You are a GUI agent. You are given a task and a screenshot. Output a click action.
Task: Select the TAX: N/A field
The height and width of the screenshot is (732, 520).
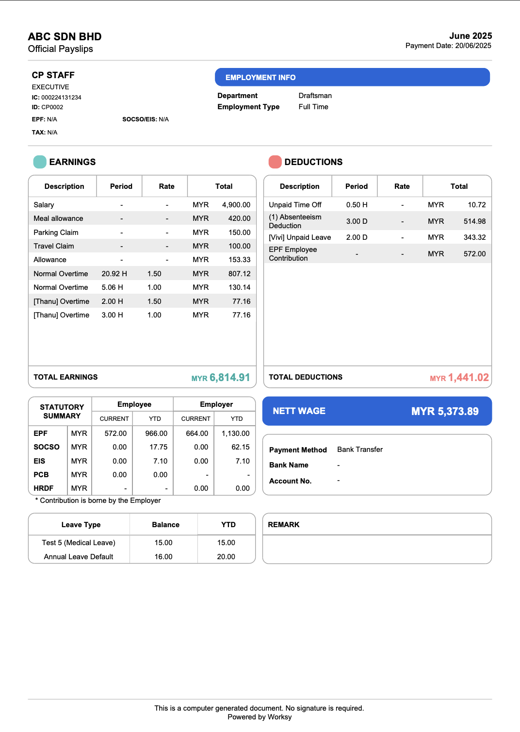coord(45,133)
